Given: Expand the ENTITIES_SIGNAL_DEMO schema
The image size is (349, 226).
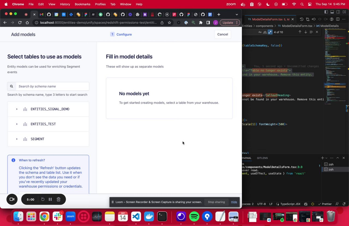Looking at the screenshot, I should click(x=17, y=109).
